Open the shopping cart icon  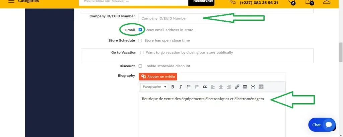tap(309, 2)
